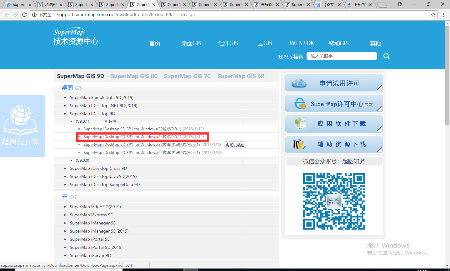Screen dimensions: 450x271
Task: Click the 辅助资源下载 button
Action: point(334,145)
